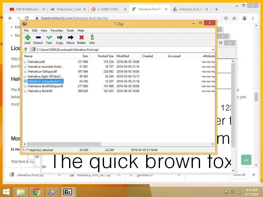Click the Chrome forward arrow
Screen dimensions: 263x197
coord(18,18)
